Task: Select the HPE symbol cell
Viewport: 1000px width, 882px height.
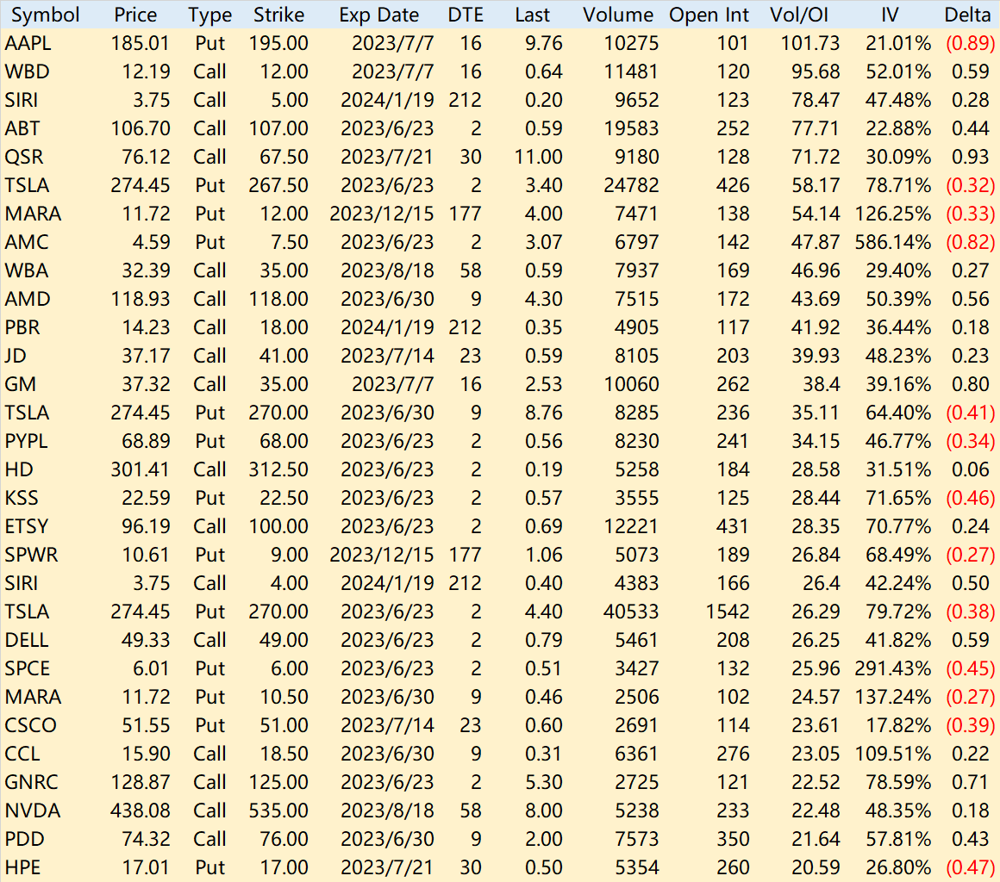Action: [23, 867]
